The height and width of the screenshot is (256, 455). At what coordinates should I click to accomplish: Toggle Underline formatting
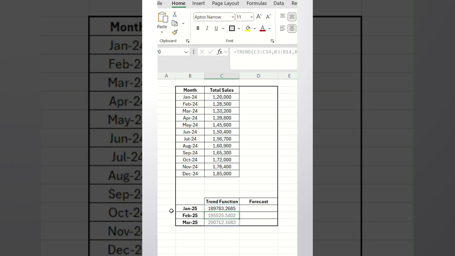pyautogui.click(x=216, y=28)
